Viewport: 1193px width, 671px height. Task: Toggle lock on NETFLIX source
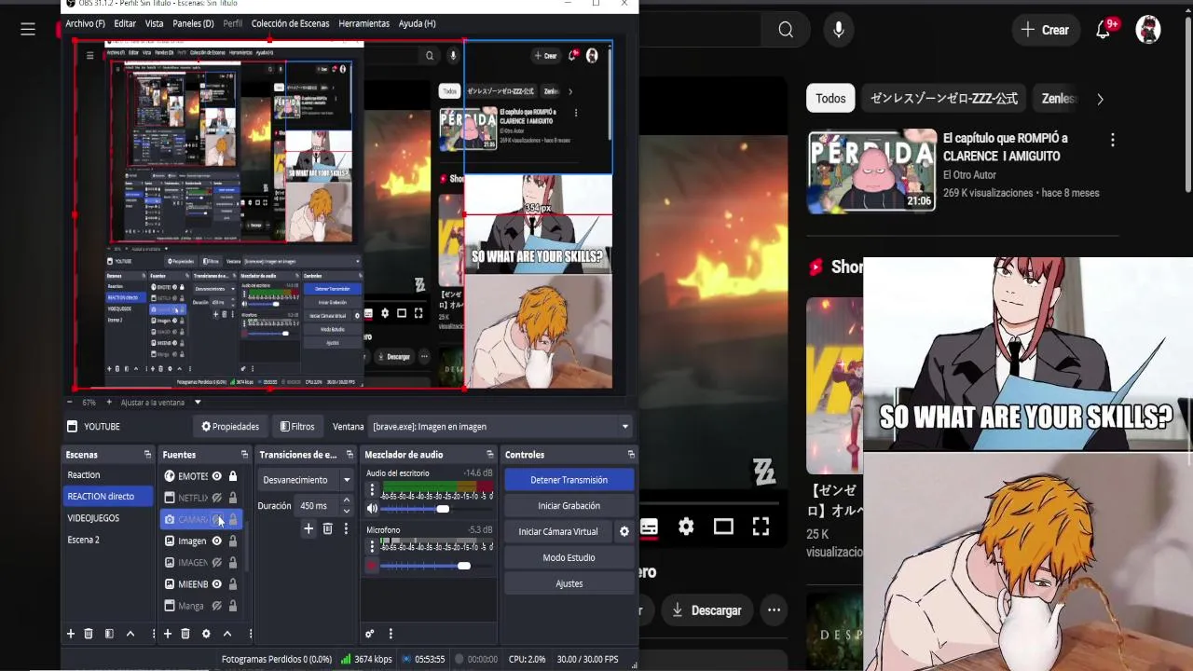[x=233, y=498]
